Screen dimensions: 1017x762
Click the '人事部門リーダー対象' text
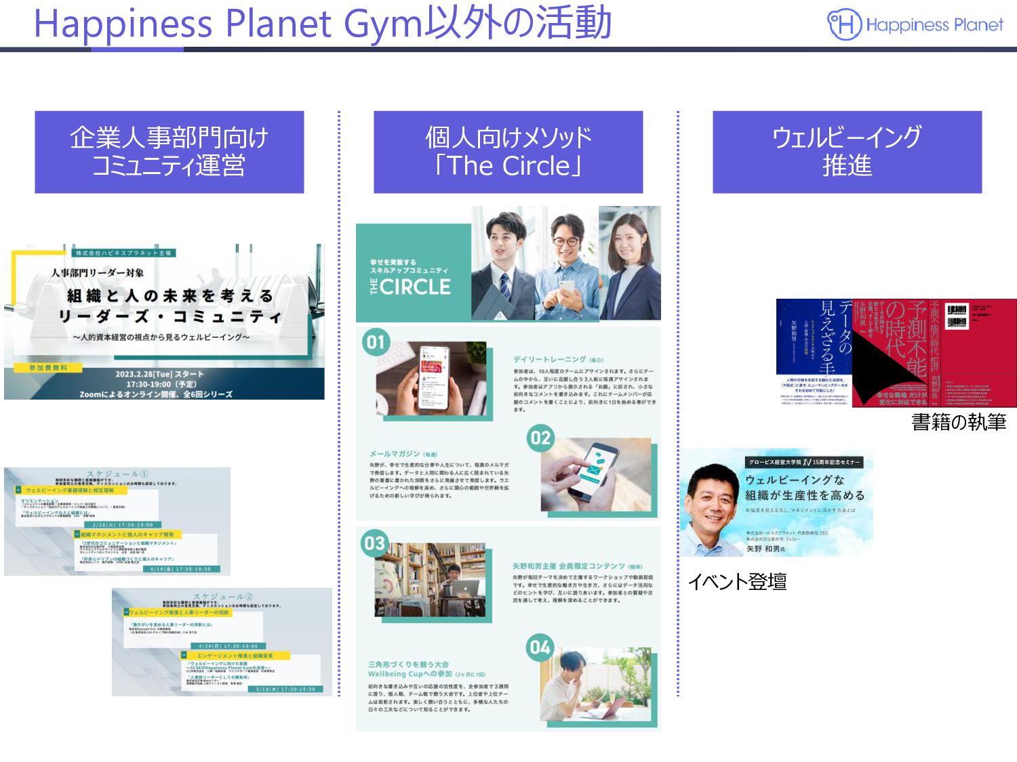click(98, 273)
